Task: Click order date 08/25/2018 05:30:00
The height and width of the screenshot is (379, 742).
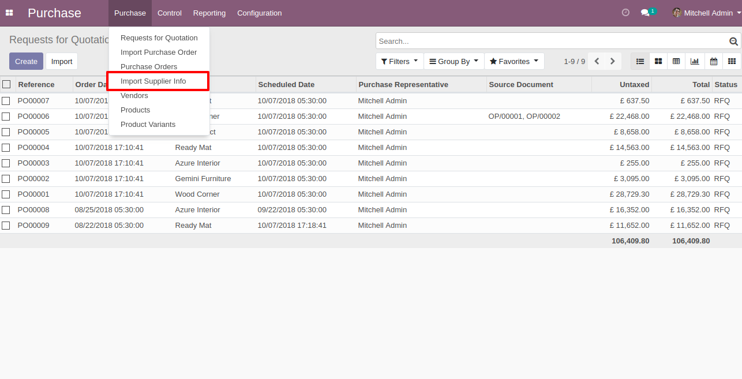Action: (x=109, y=210)
